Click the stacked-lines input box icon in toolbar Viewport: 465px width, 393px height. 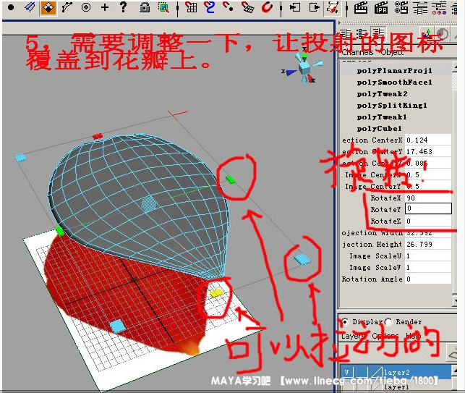click(420, 8)
